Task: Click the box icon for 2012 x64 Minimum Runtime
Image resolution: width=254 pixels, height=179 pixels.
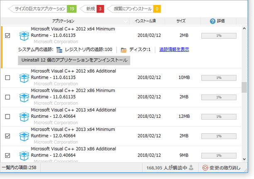Action: click(x=24, y=36)
